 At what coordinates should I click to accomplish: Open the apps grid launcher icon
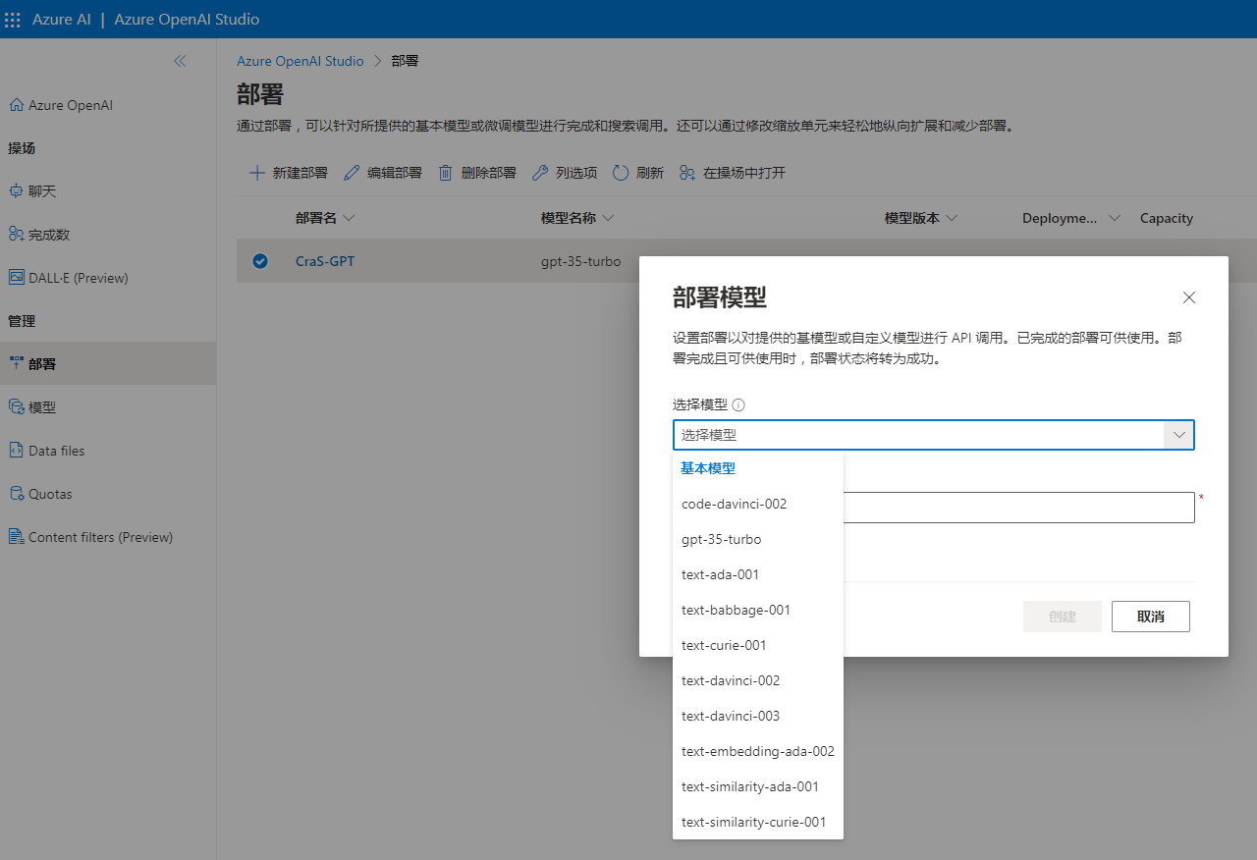coord(13,20)
